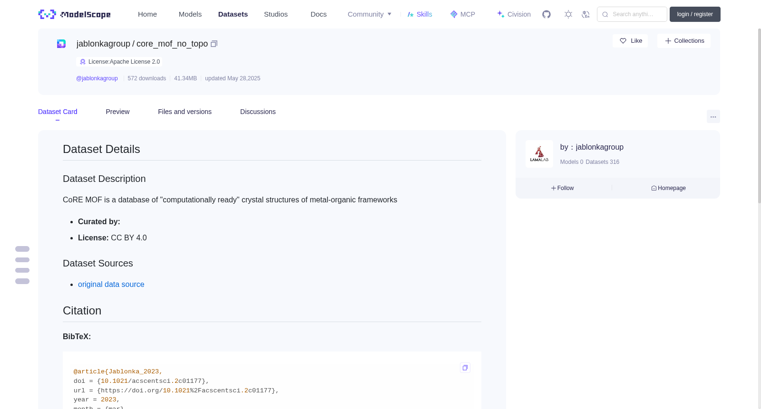
Task: Focus the Search anything input field
Action: (632, 14)
